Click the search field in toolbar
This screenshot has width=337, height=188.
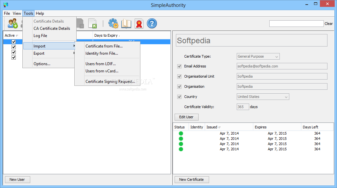click(296, 24)
